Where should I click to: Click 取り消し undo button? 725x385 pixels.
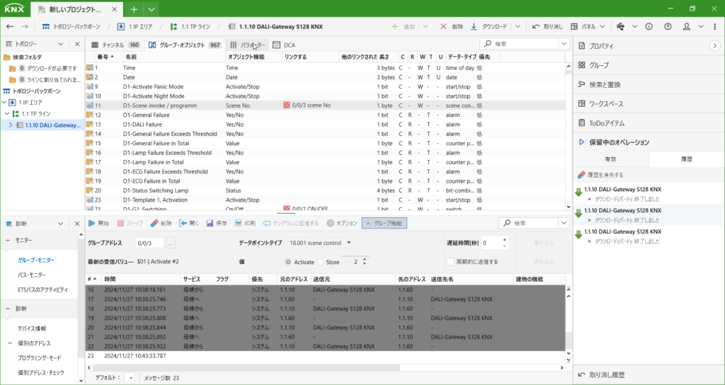pos(547,27)
